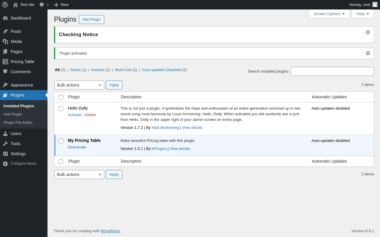Open the top Bulk actions dropdown
This screenshot has height=237, width=380.
point(79,85)
